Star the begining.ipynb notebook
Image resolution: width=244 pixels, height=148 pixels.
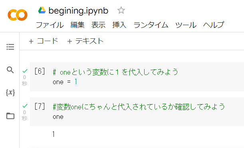coord(121,10)
